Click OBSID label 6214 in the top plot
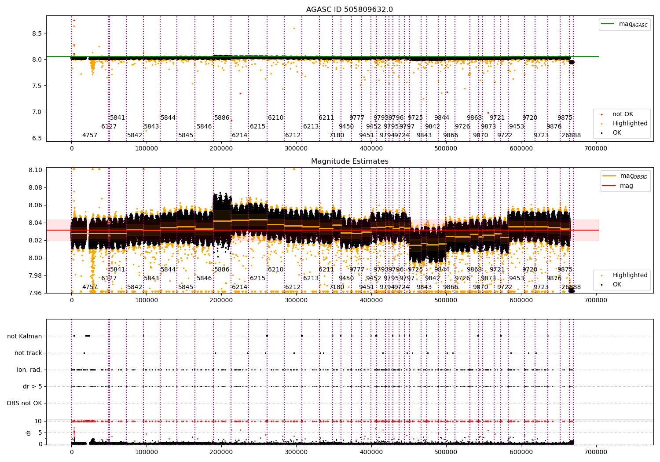660x462 pixels. (x=239, y=136)
